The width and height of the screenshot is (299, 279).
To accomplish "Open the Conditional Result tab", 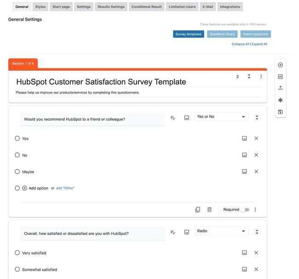I will click(x=146, y=7).
